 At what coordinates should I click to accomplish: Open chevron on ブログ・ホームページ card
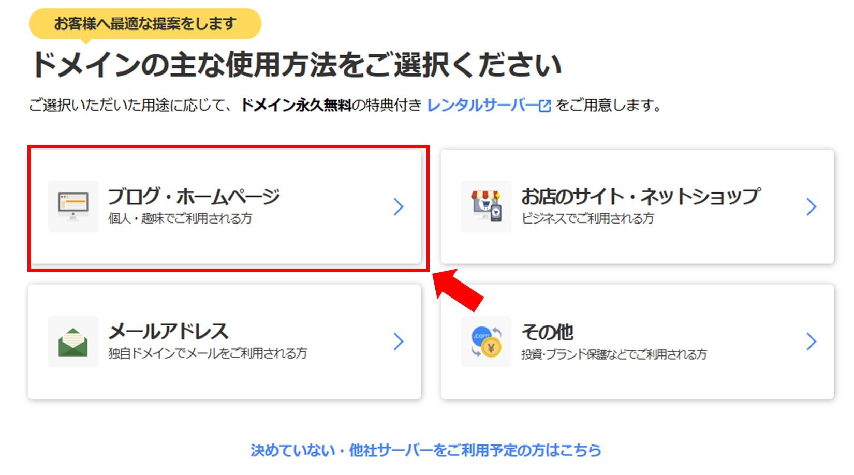tap(398, 206)
